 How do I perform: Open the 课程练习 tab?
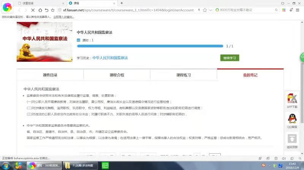[x=184, y=75]
